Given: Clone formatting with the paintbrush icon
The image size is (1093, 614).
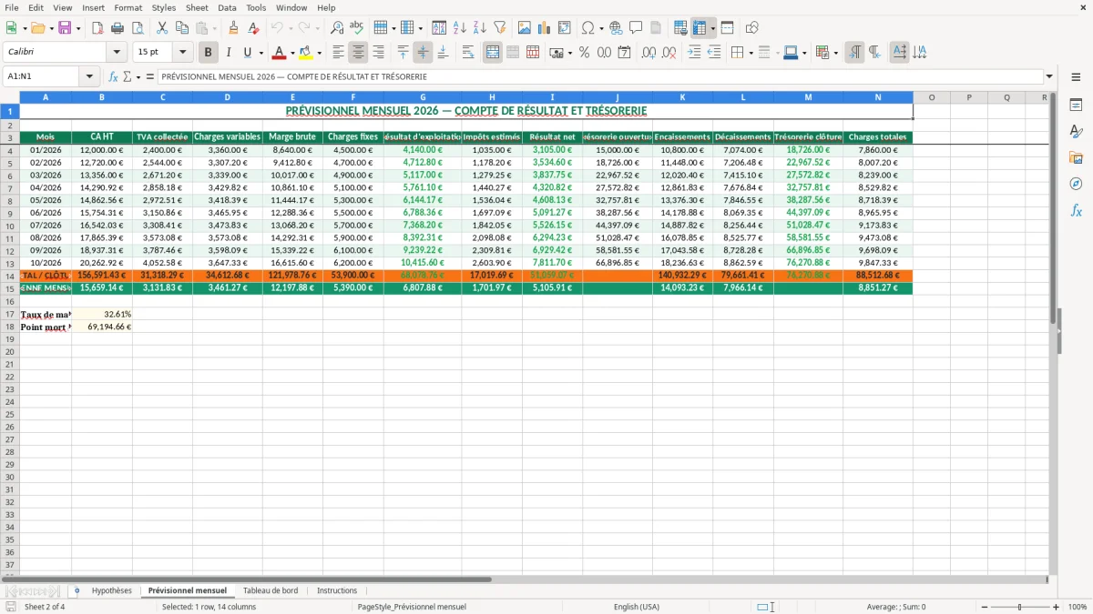Looking at the screenshot, I should [x=234, y=28].
